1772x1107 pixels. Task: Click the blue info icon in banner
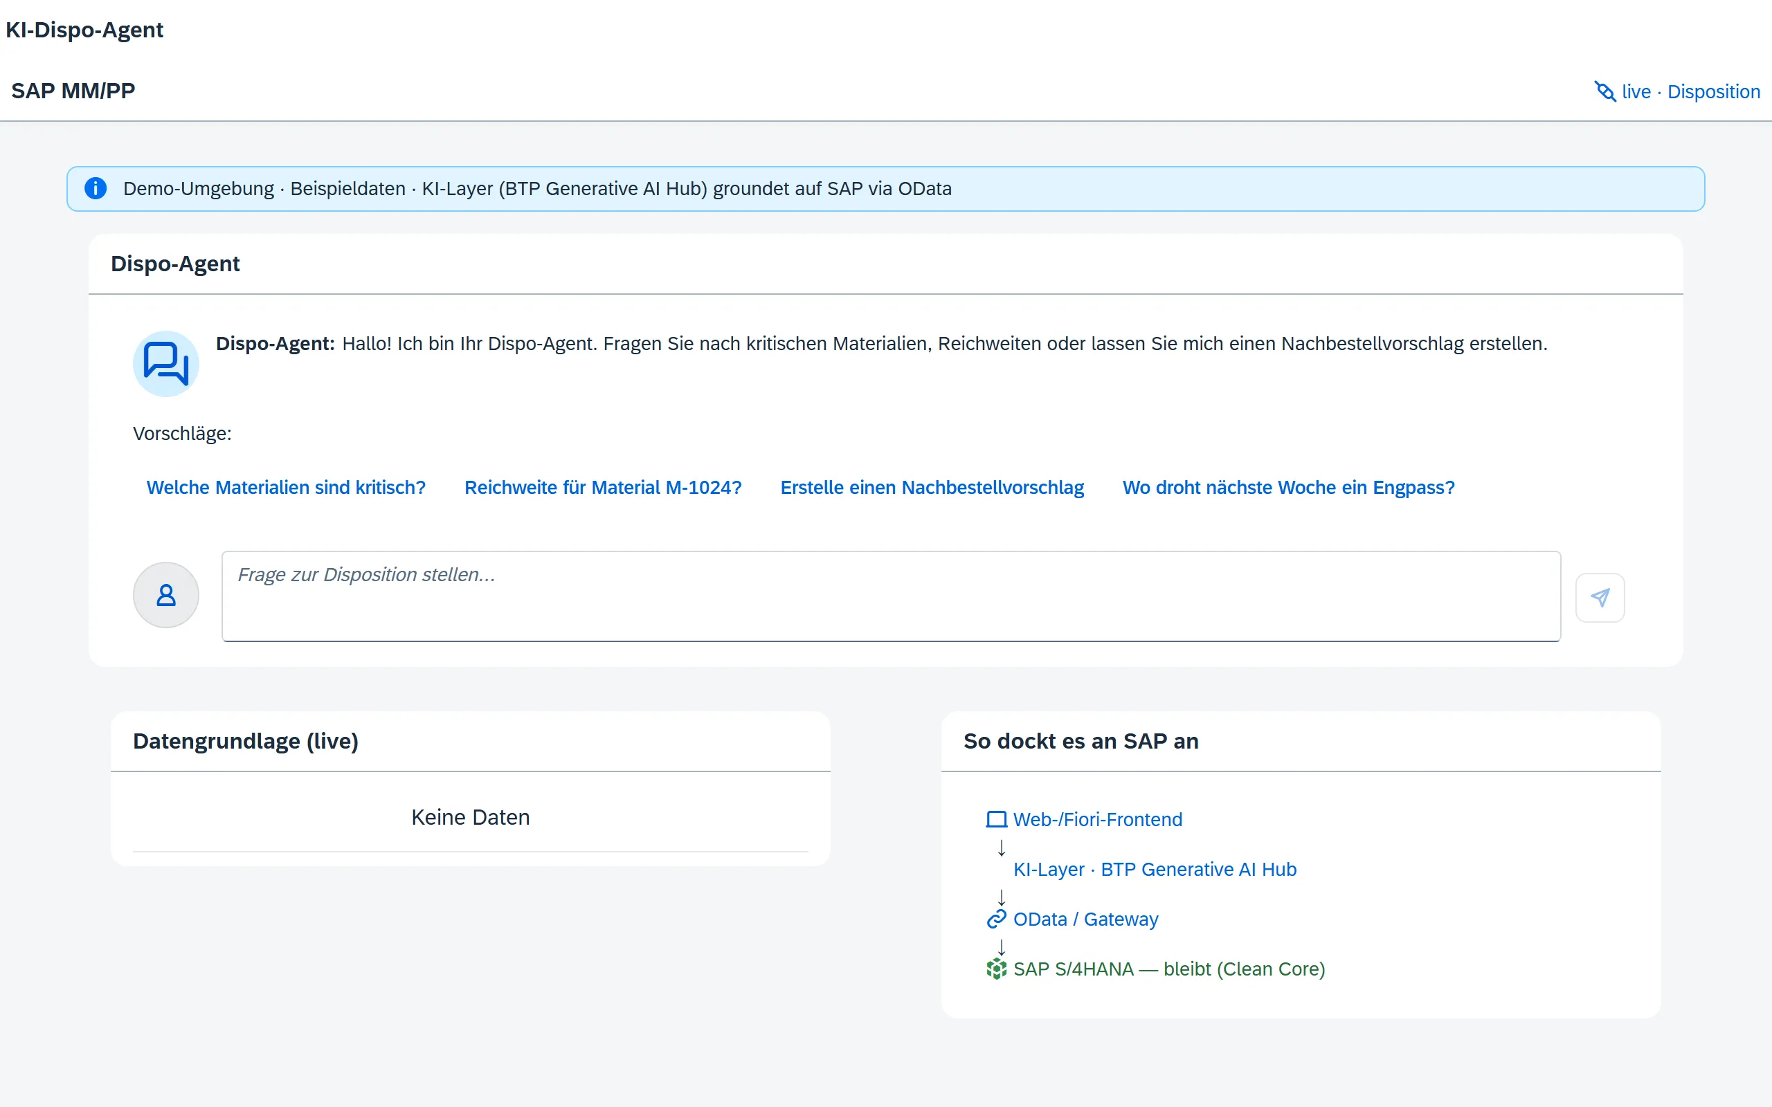click(96, 189)
